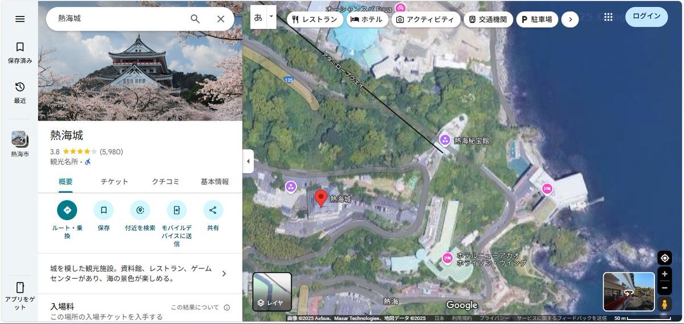The image size is (684, 324).
Task: Click the 利用規約 footer link
Action: 462,319
